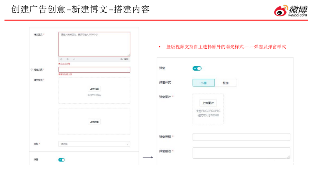Click the image icon under the post text
Screen dimensions: 313x176
[x=68, y=59]
